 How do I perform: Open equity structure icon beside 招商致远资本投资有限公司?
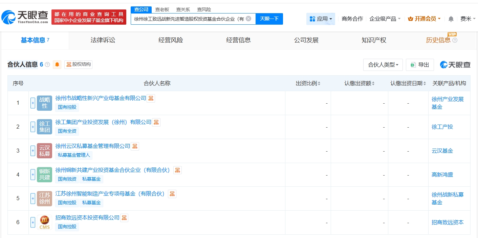(124, 218)
